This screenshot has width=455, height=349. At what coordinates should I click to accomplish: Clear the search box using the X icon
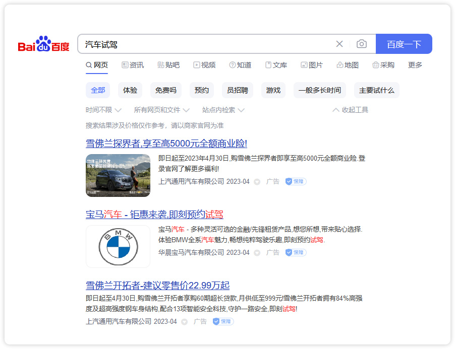point(339,44)
